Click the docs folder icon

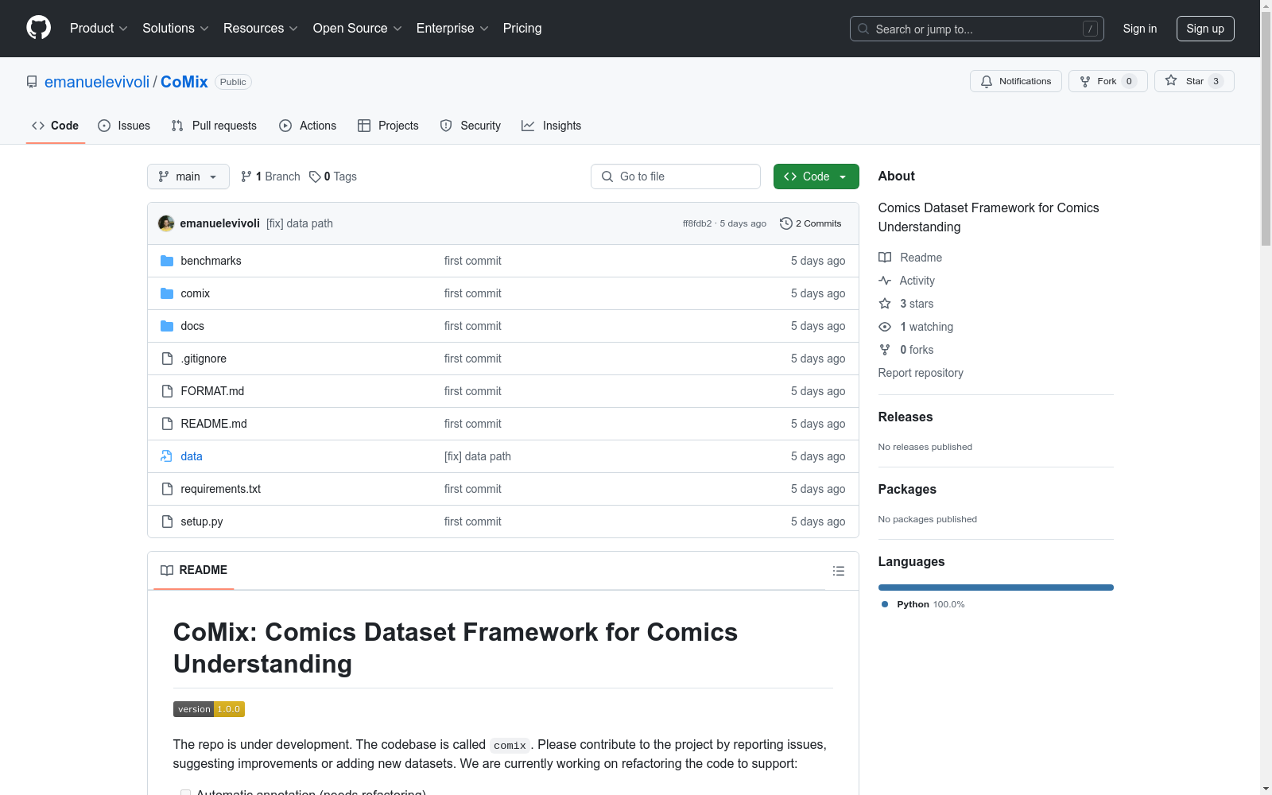167,326
